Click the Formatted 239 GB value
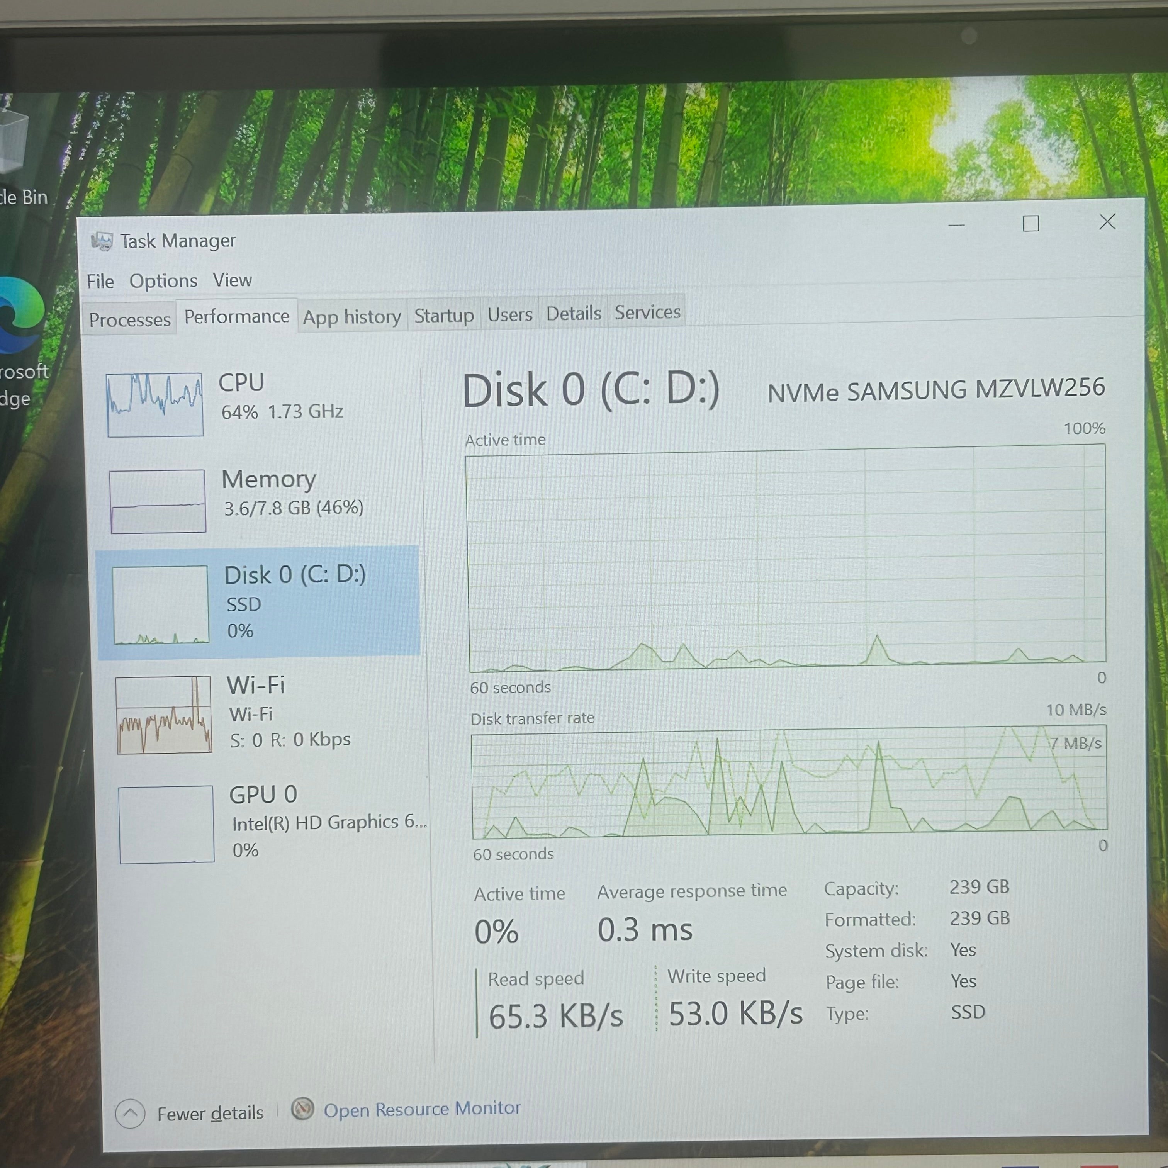Viewport: 1168px width, 1168px height. pos(980,918)
